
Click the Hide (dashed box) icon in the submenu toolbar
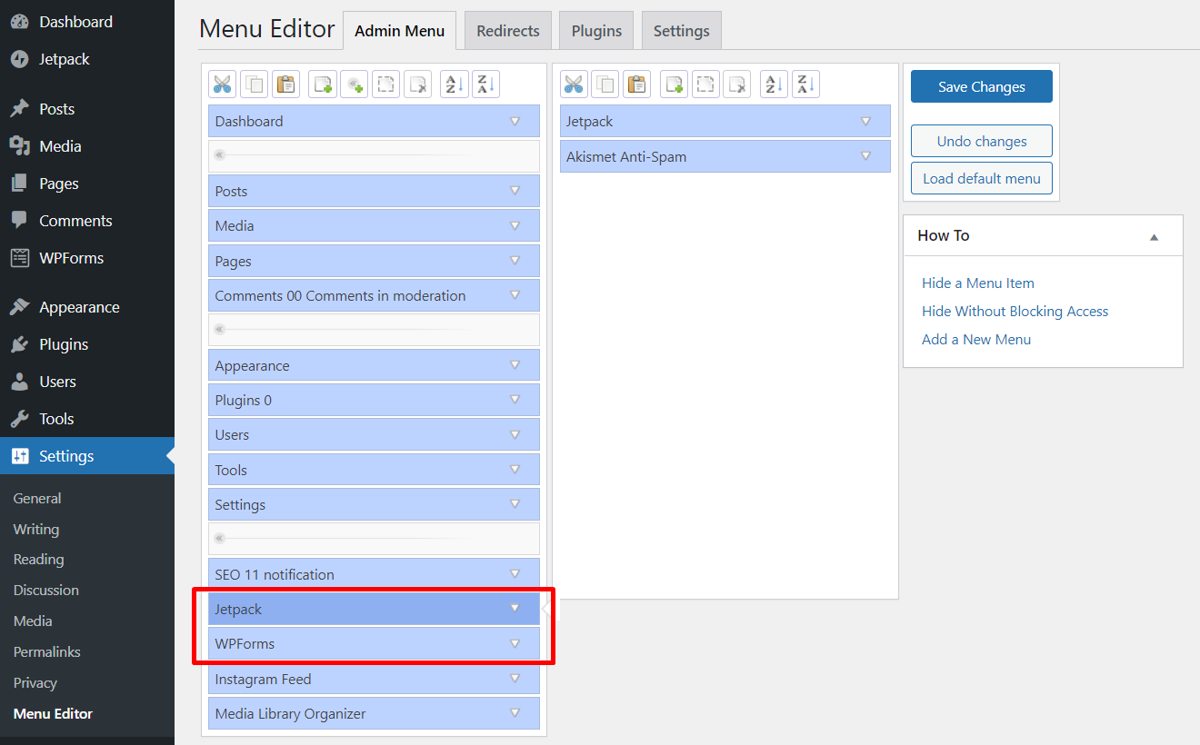click(x=705, y=84)
